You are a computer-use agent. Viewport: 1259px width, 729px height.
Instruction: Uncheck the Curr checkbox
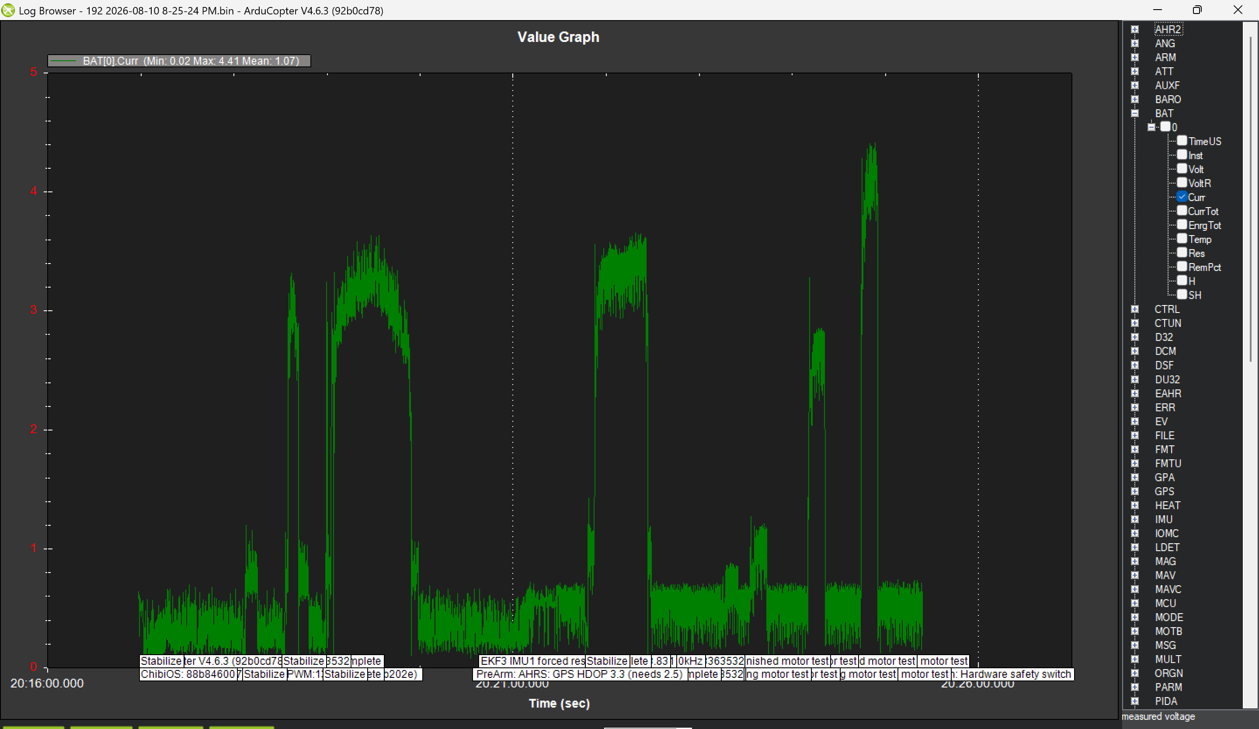(x=1182, y=197)
